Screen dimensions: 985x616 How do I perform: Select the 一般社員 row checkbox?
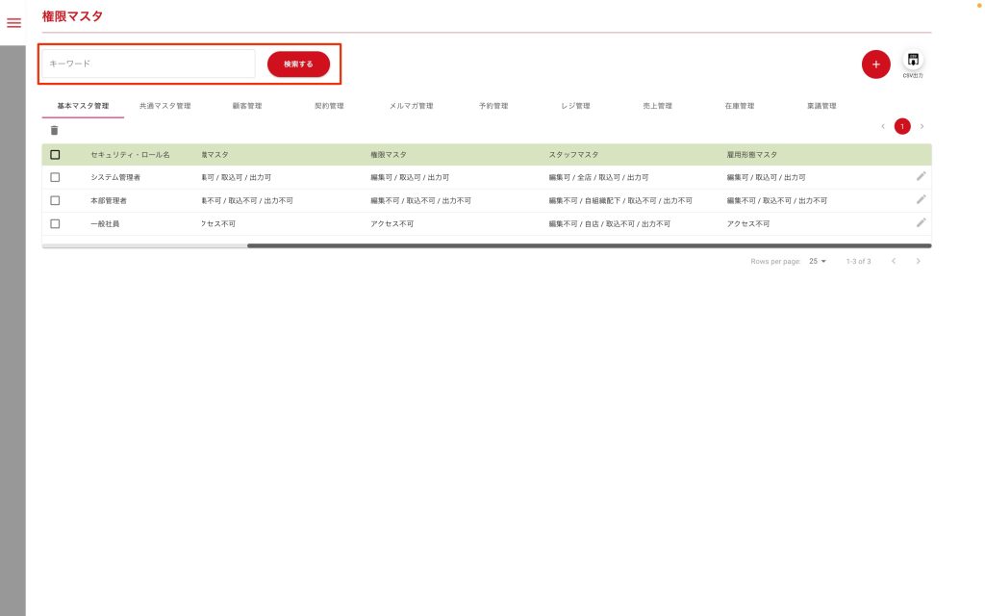(x=55, y=223)
